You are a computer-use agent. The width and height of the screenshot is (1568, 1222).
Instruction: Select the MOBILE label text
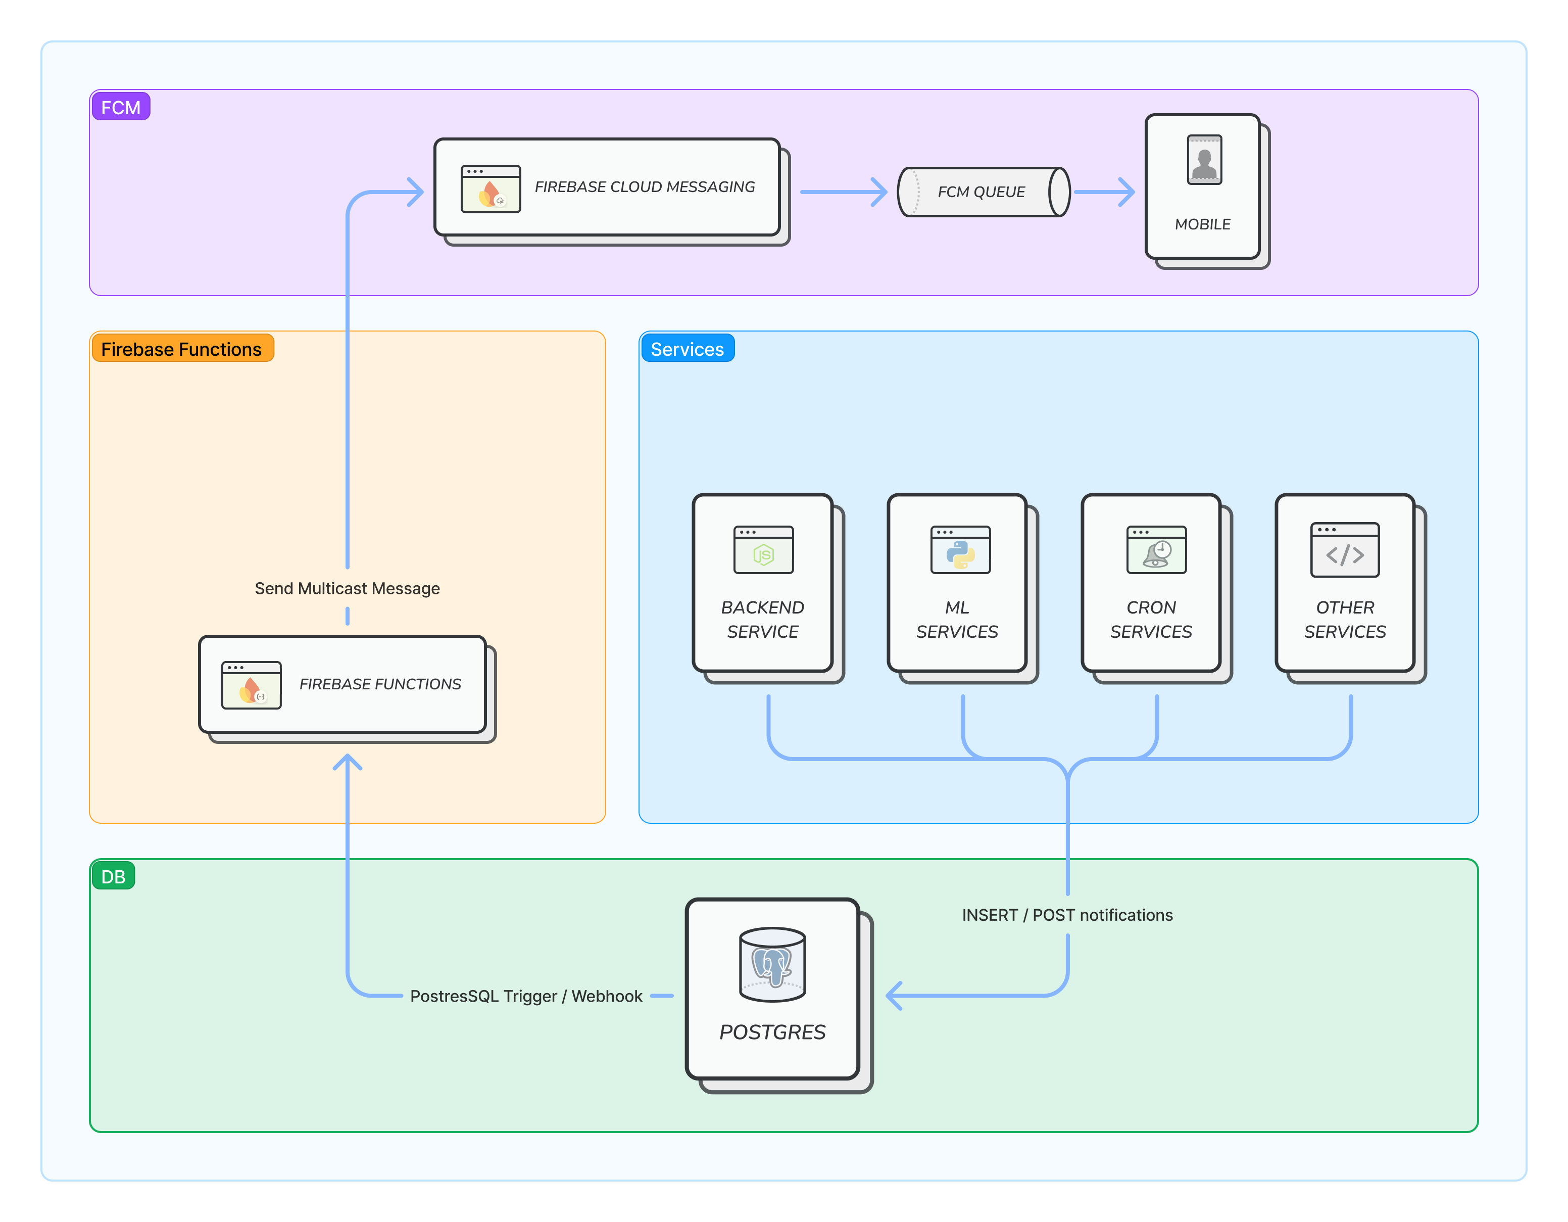click(1203, 224)
